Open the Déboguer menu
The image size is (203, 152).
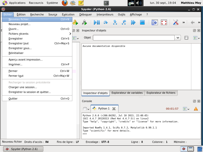[86, 14]
